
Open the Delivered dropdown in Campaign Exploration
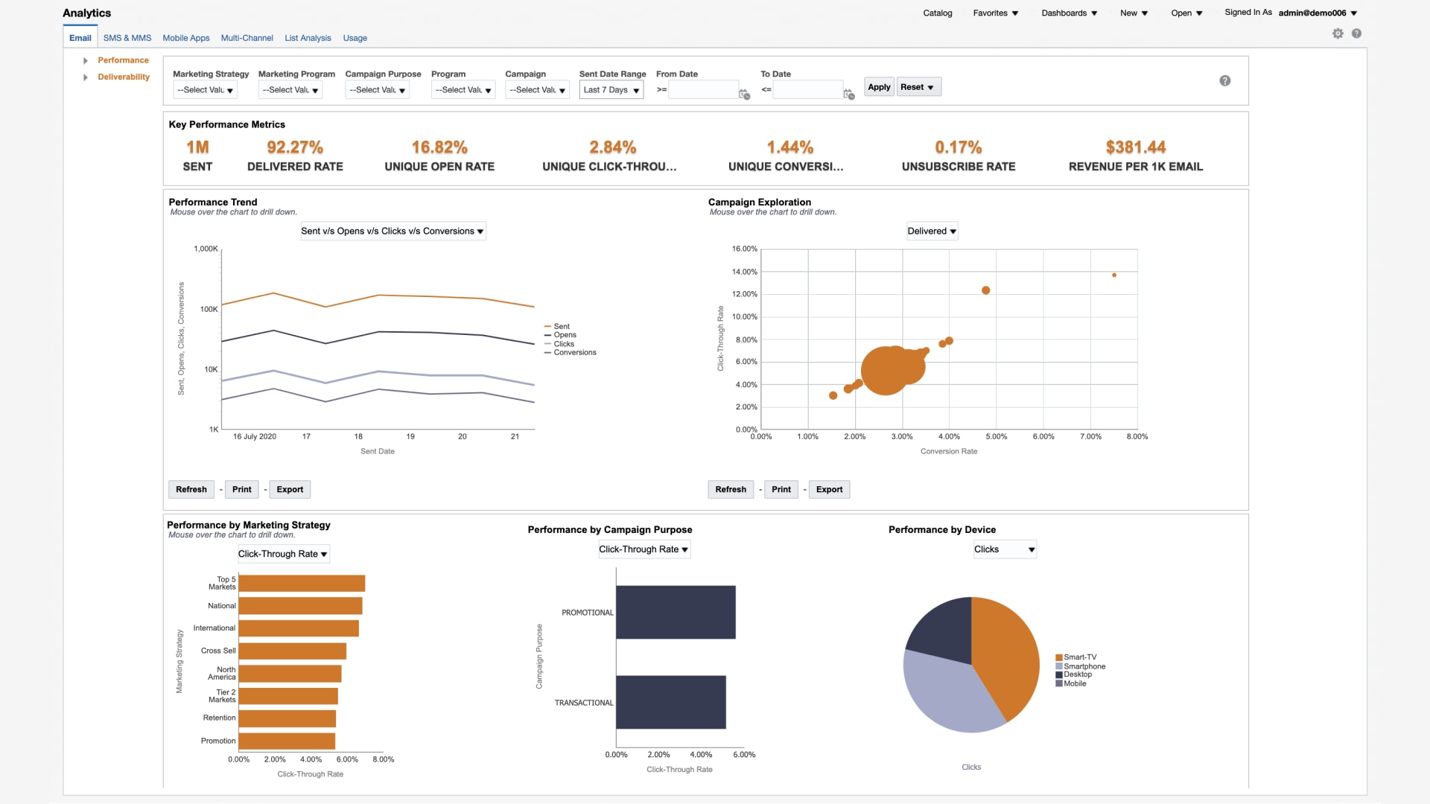tap(931, 231)
